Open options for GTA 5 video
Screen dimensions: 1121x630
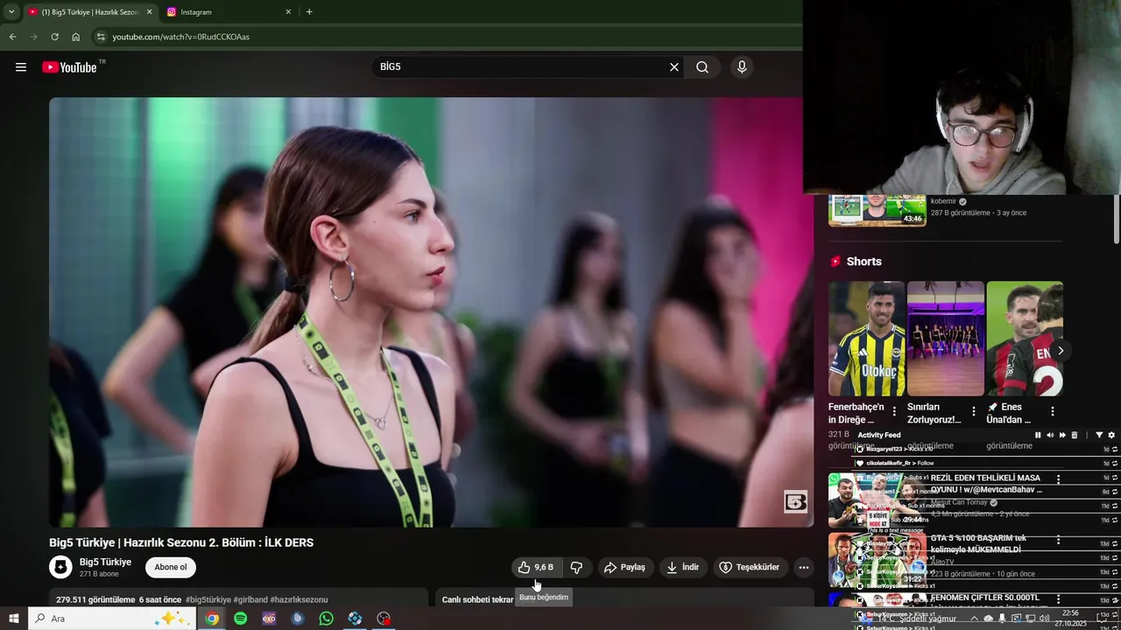click(1058, 540)
